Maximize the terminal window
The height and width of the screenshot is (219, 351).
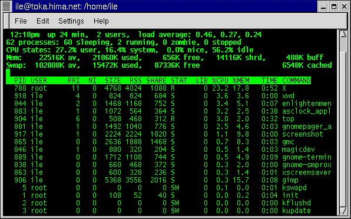click(x=334, y=6)
